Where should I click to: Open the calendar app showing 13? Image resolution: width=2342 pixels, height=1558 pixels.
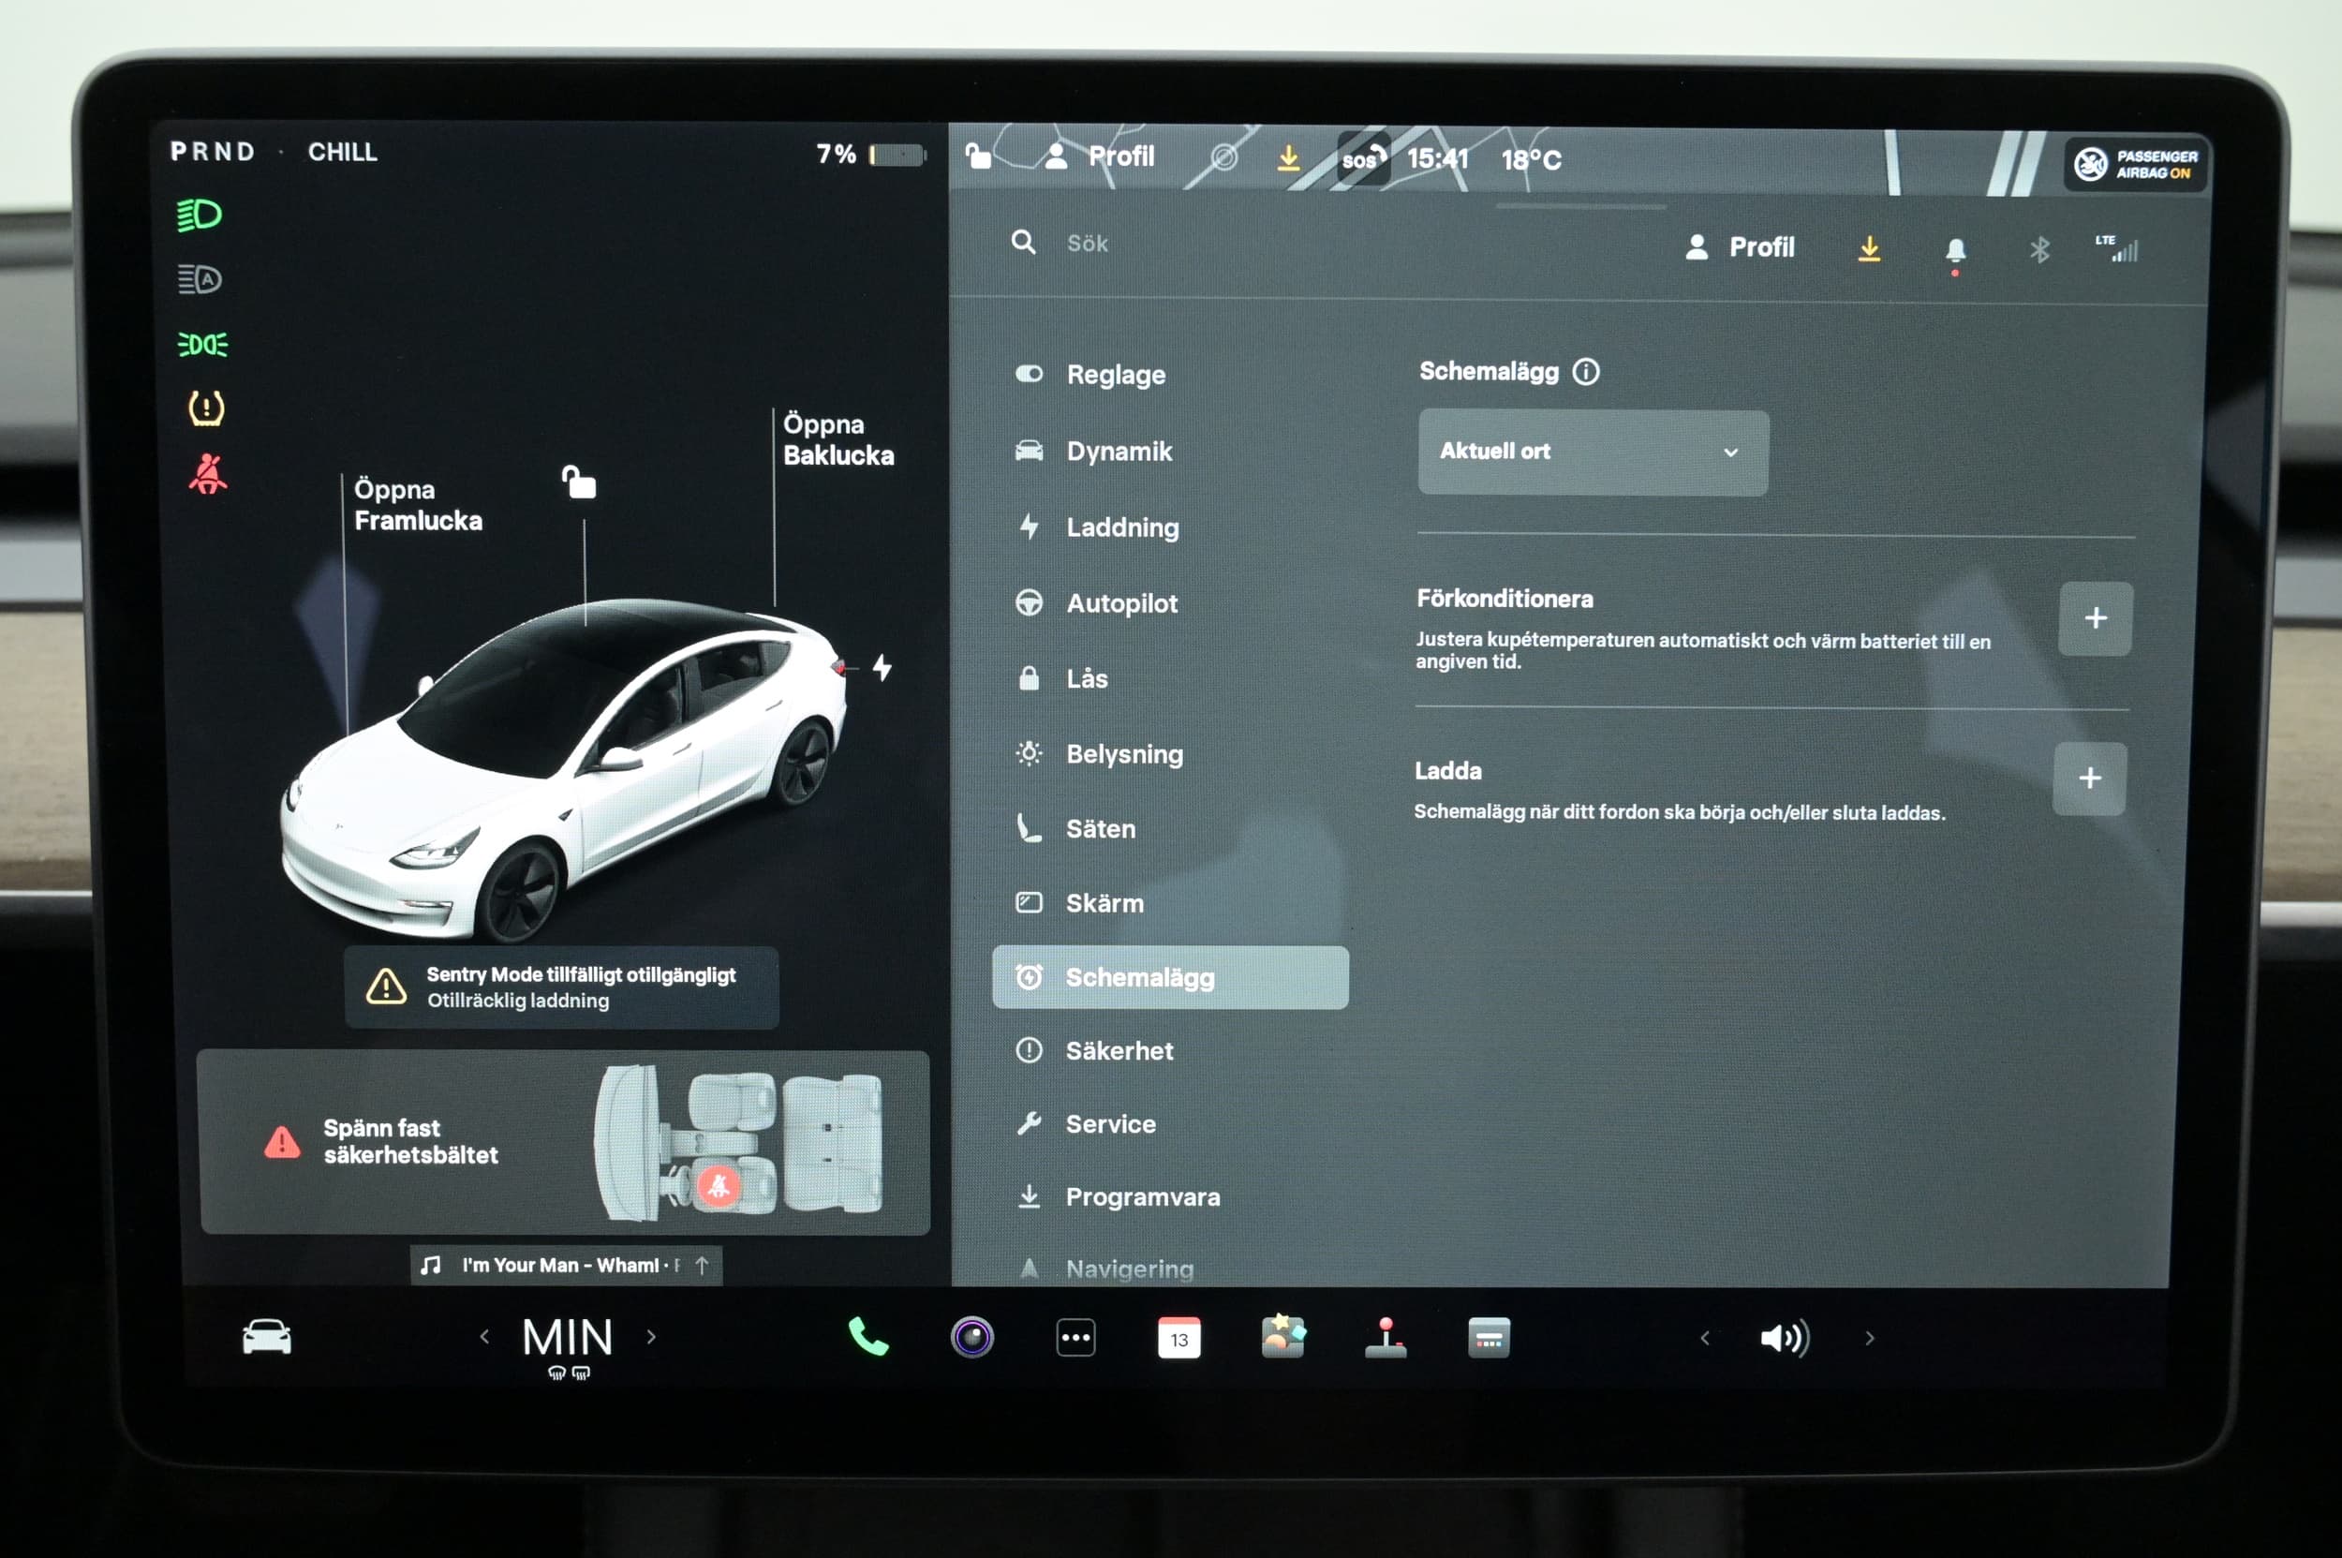click(x=1178, y=1338)
